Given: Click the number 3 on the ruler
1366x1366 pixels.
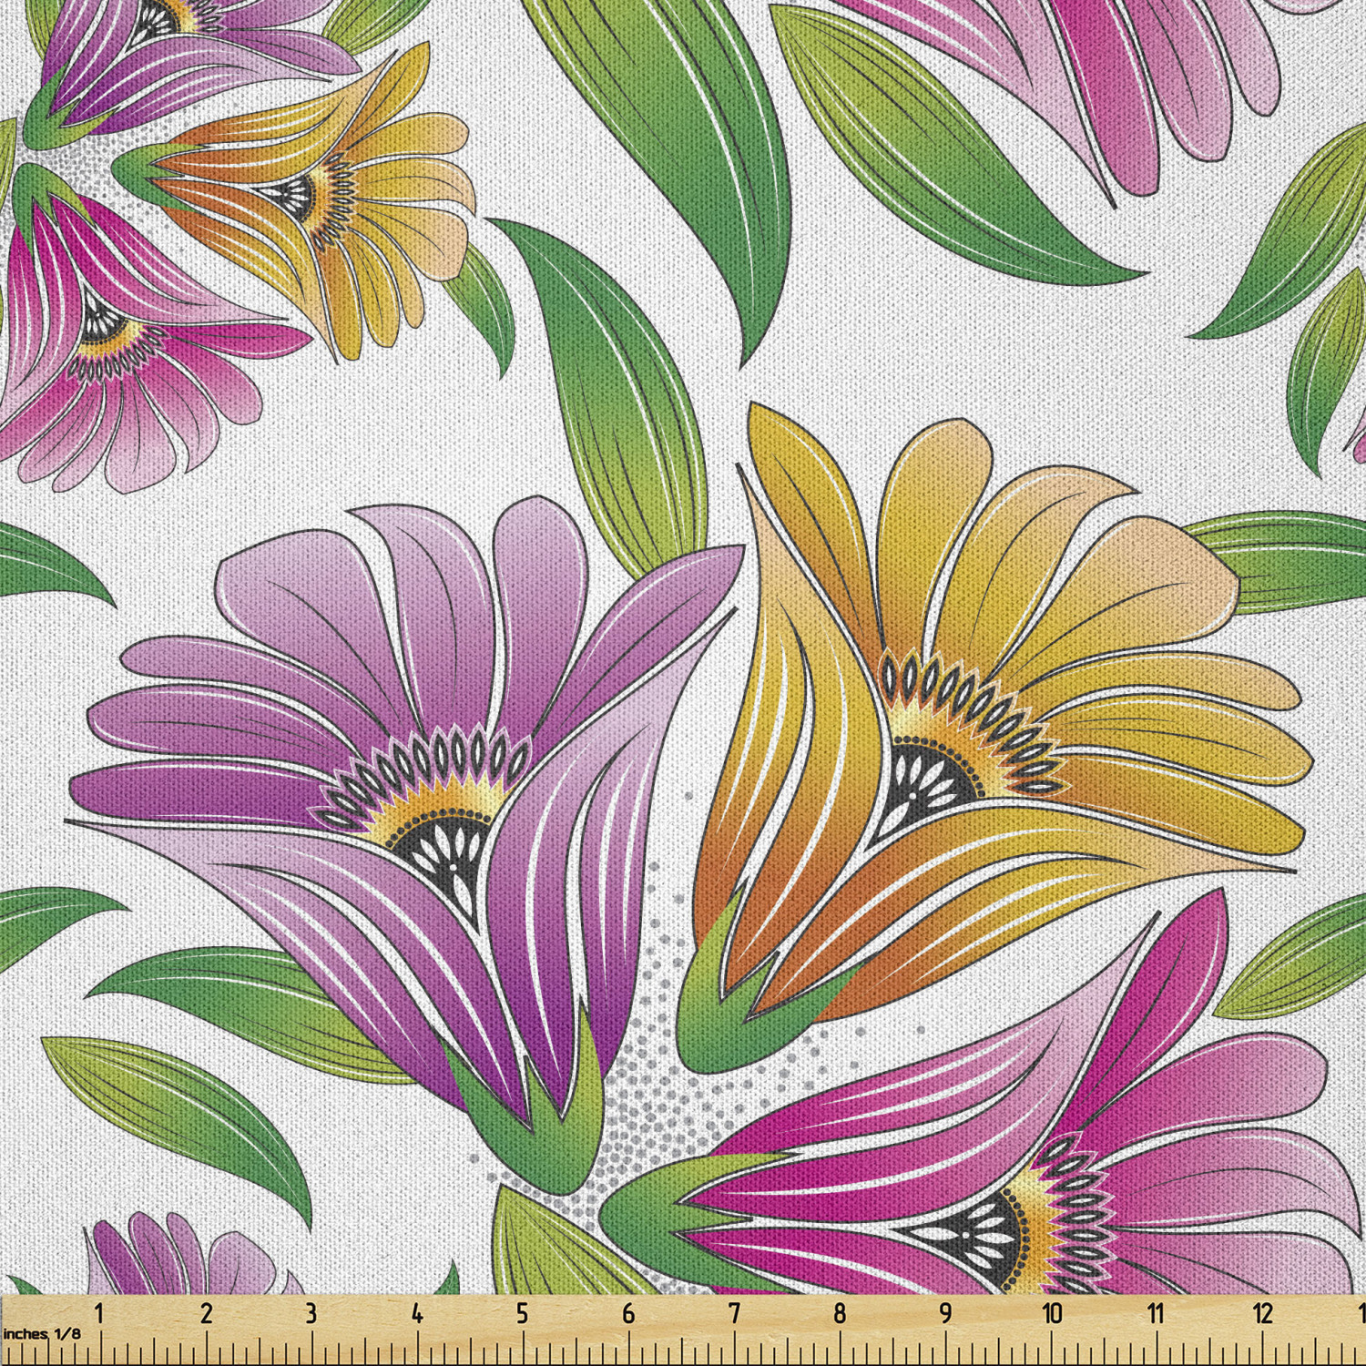Looking at the screenshot, I should [x=311, y=1313].
